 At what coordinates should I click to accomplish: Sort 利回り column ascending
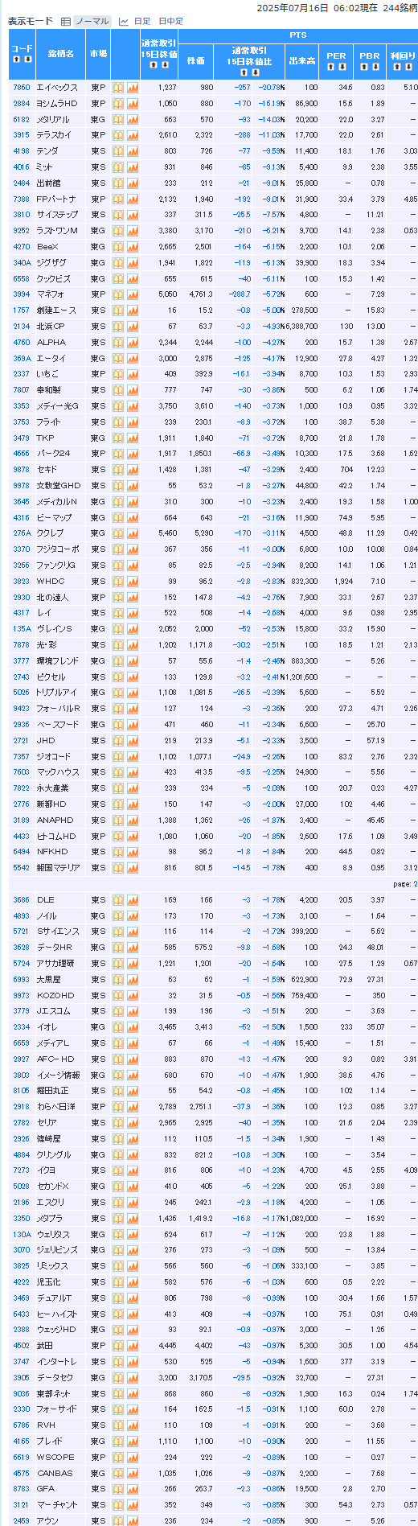coord(397,67)
